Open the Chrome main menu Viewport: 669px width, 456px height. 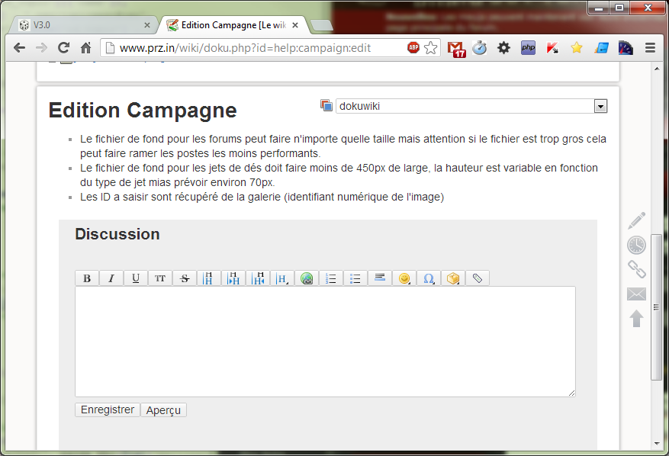point(650,47)
